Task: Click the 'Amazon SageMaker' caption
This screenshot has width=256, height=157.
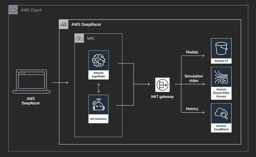Action: 98,75
